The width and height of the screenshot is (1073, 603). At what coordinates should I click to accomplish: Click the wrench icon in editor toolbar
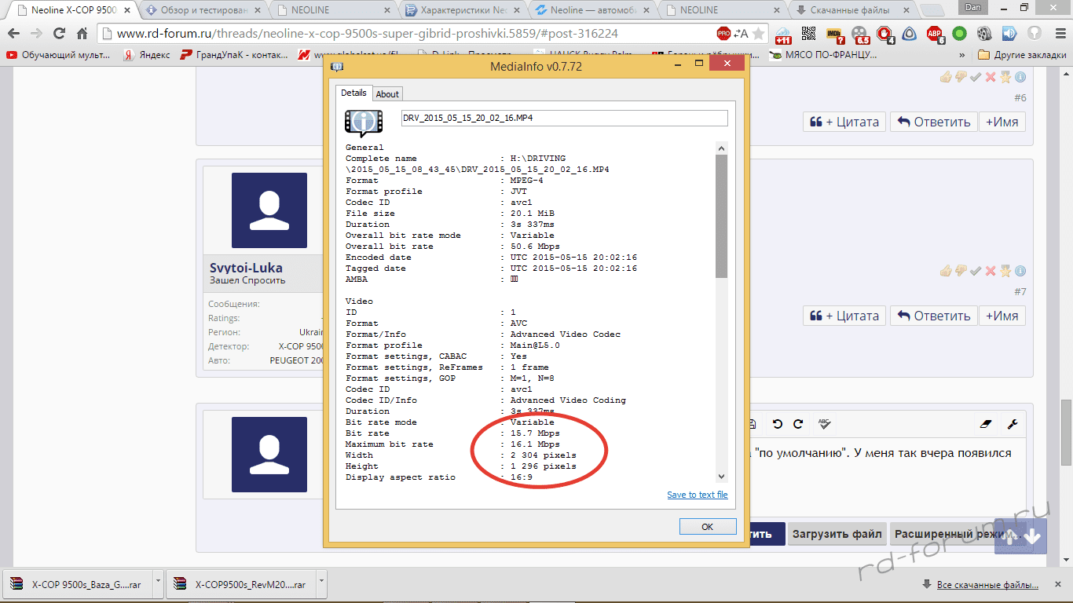click(x=1012, y=424)
